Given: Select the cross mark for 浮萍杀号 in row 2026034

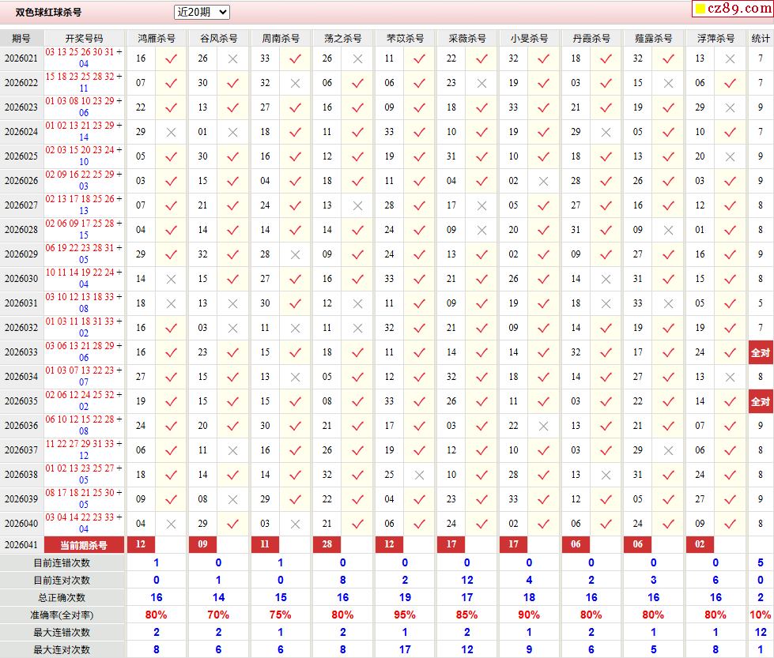Looking at the screenshot, I should [x=730, y=377].
